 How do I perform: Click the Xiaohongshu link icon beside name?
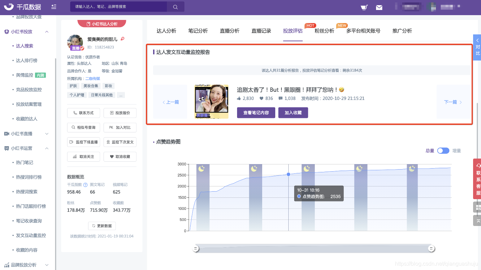click(x=122, y=39)
